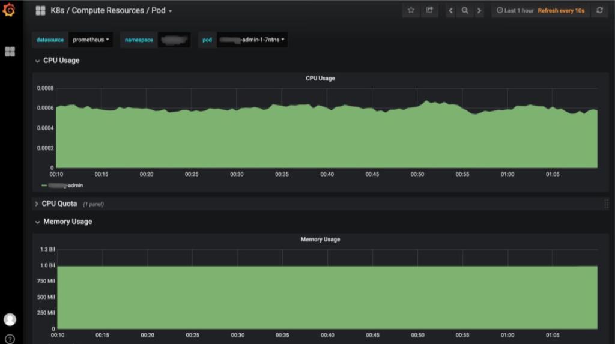Image resolution: width=615 pixels, height=344 pixels.
Task: Refresh the dashboard with circular arrows icon
Action: tap(600, 10)
